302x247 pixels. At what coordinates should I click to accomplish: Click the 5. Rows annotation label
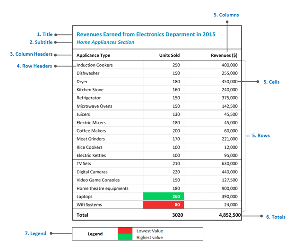tap(261, 136)
